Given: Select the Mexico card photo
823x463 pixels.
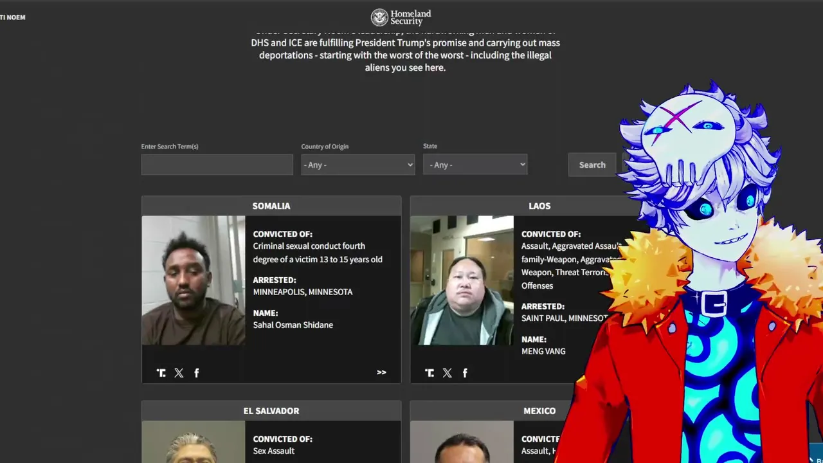Looking at the screenshot, I should [x=462, y=442].
